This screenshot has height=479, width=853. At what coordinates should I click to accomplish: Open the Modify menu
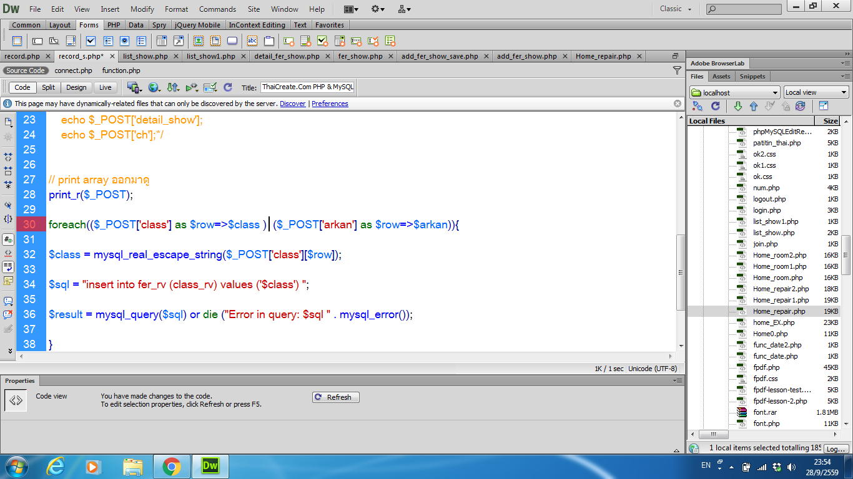click(x=142, y=9)
